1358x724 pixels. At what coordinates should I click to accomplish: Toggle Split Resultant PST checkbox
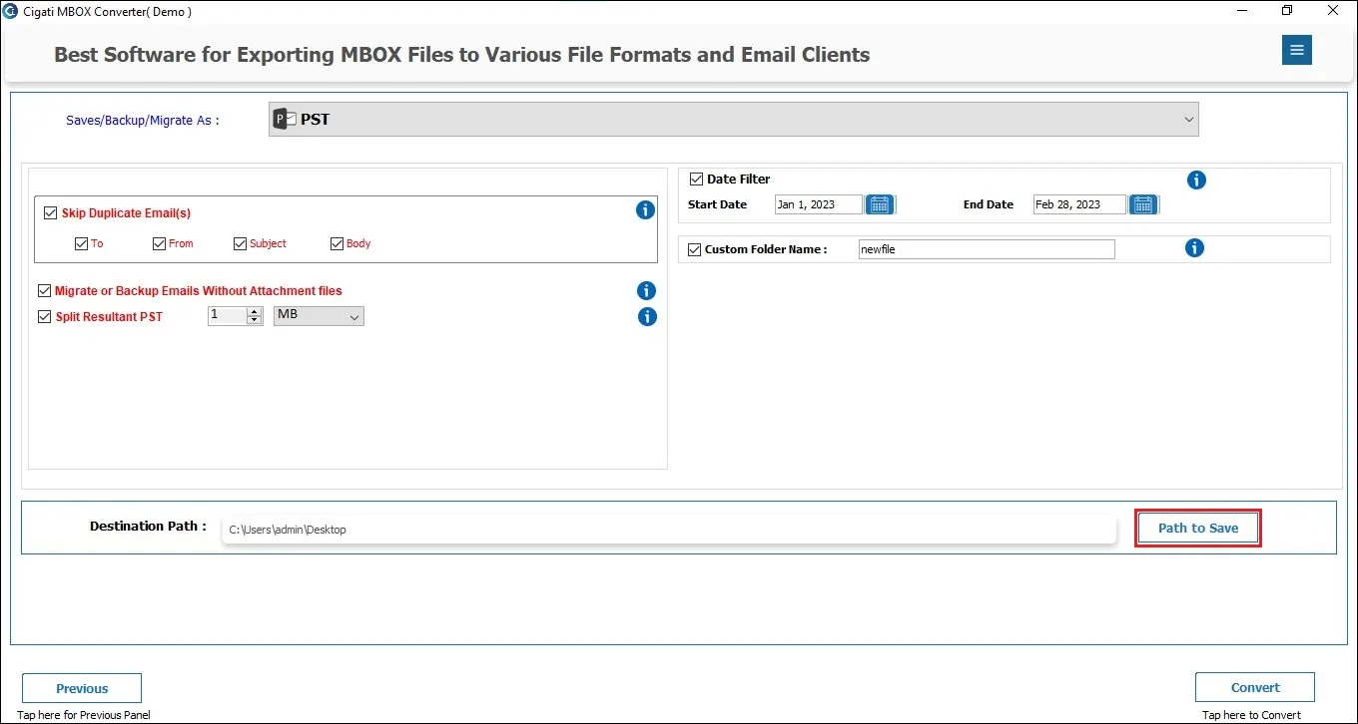click(44, 317)
